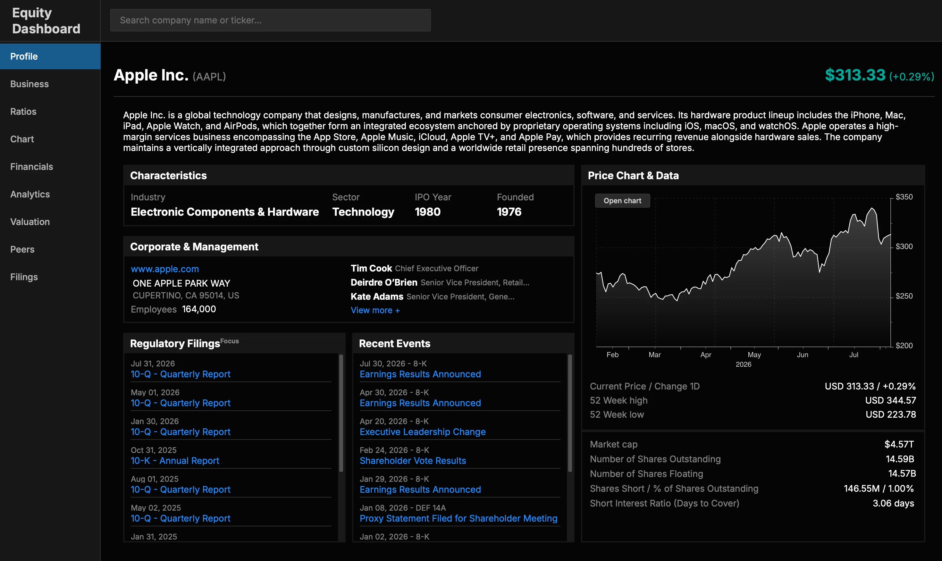Open Jan 29, 2026 Earnings Results Announced event
The width and height of the screenshot is (942, 561).
pyautogui.click(x=420, y=490)
